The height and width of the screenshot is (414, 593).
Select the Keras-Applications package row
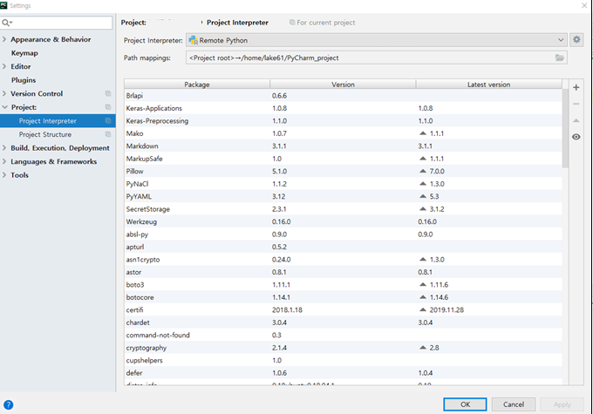343,108
